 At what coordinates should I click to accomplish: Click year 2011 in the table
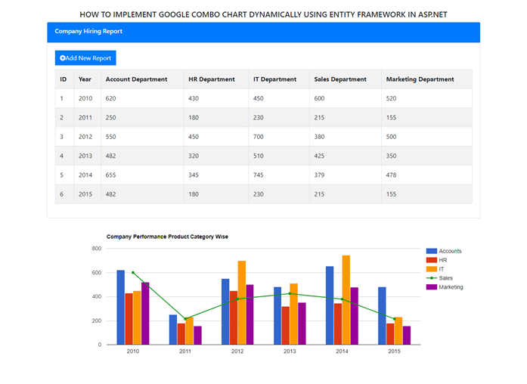pyautogui.click(x=85, y=118)
